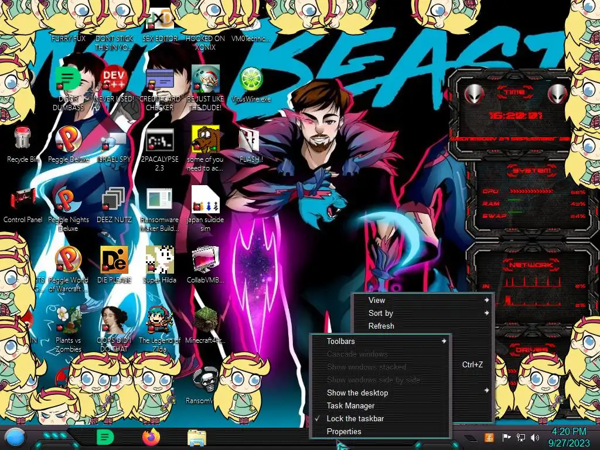Open the VM0Technic... desktop shortcut
This screenshot has width=600, height=450.
coord(251,38)
